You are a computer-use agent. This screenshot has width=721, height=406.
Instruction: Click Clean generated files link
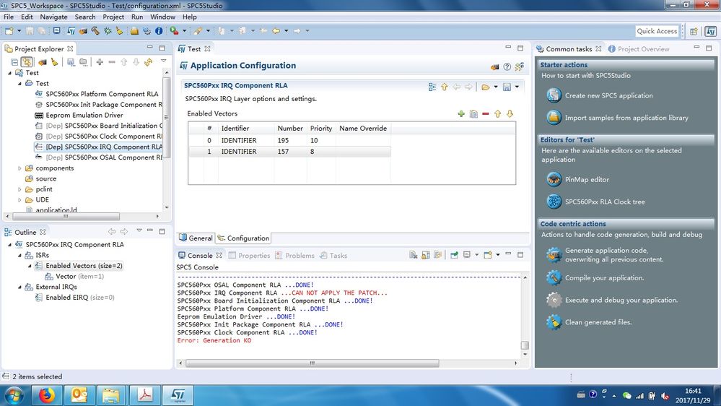point(598,322)
